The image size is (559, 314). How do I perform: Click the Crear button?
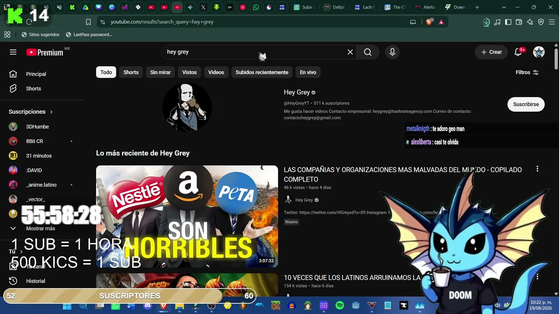coord(491,52)
